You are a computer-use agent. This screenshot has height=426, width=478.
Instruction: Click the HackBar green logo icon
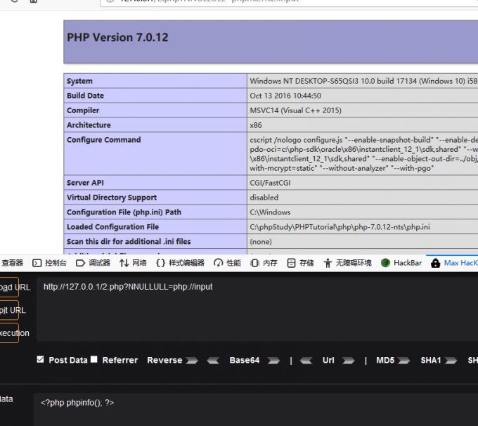tap(385, 263)
